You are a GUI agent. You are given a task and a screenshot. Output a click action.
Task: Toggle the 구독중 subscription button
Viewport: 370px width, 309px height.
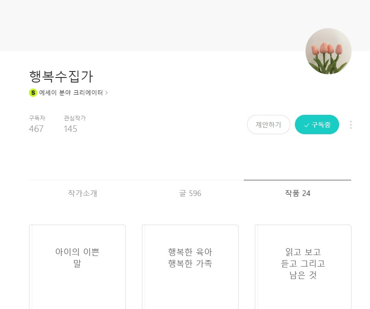[x=317, y=125]
